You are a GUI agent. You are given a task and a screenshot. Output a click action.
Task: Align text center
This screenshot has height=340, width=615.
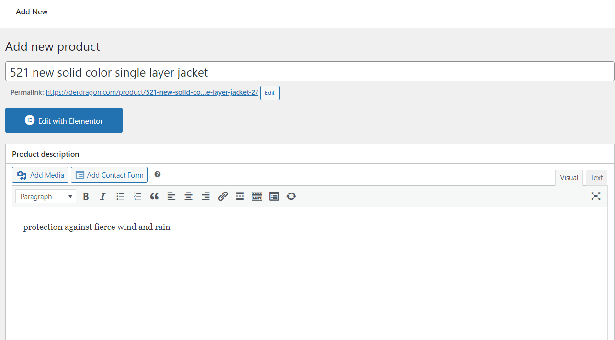point(189,196)
